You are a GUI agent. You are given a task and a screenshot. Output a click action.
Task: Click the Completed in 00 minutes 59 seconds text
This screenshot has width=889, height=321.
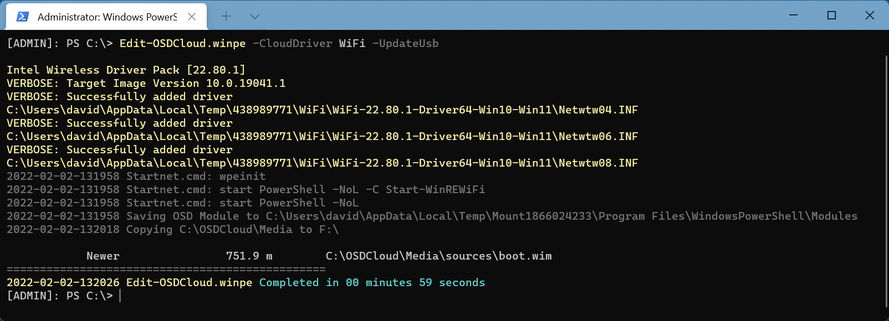click(x=372, y=282)
